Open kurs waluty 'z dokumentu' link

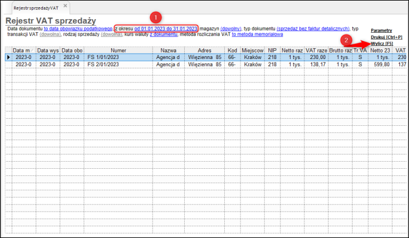(x=164, y=35)
